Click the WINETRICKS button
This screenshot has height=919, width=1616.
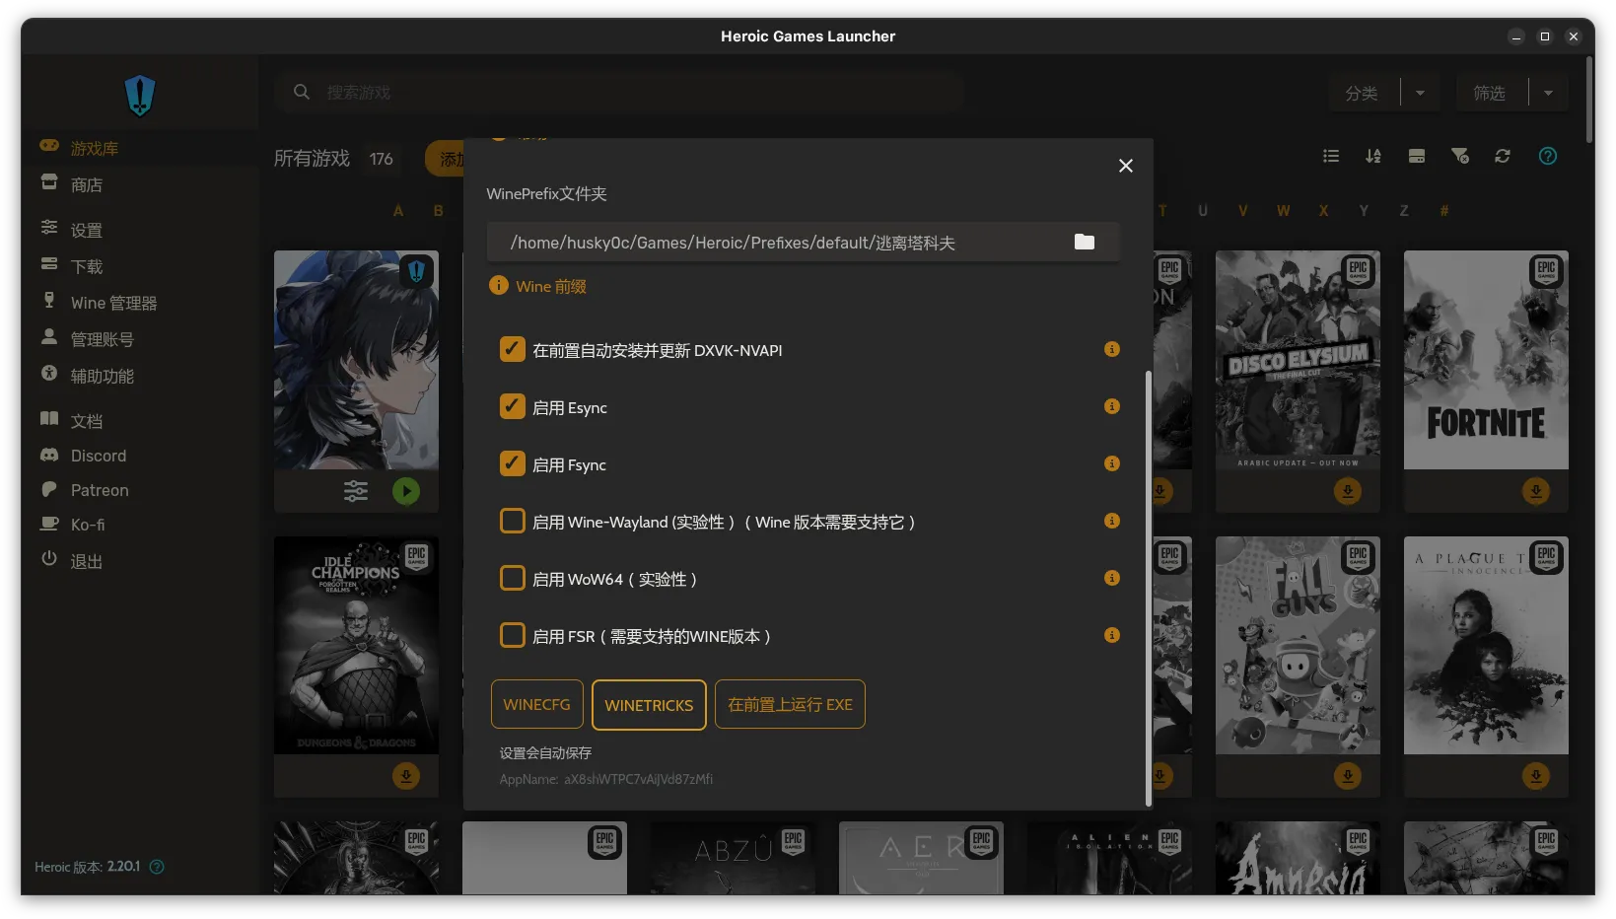point(649,705)
